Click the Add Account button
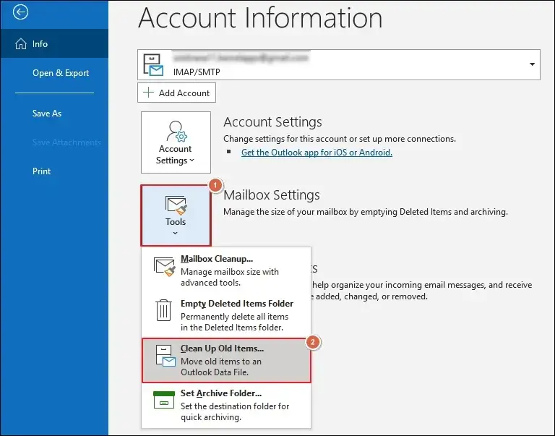This screenshot has width=555, height=436. pos(176,93)
